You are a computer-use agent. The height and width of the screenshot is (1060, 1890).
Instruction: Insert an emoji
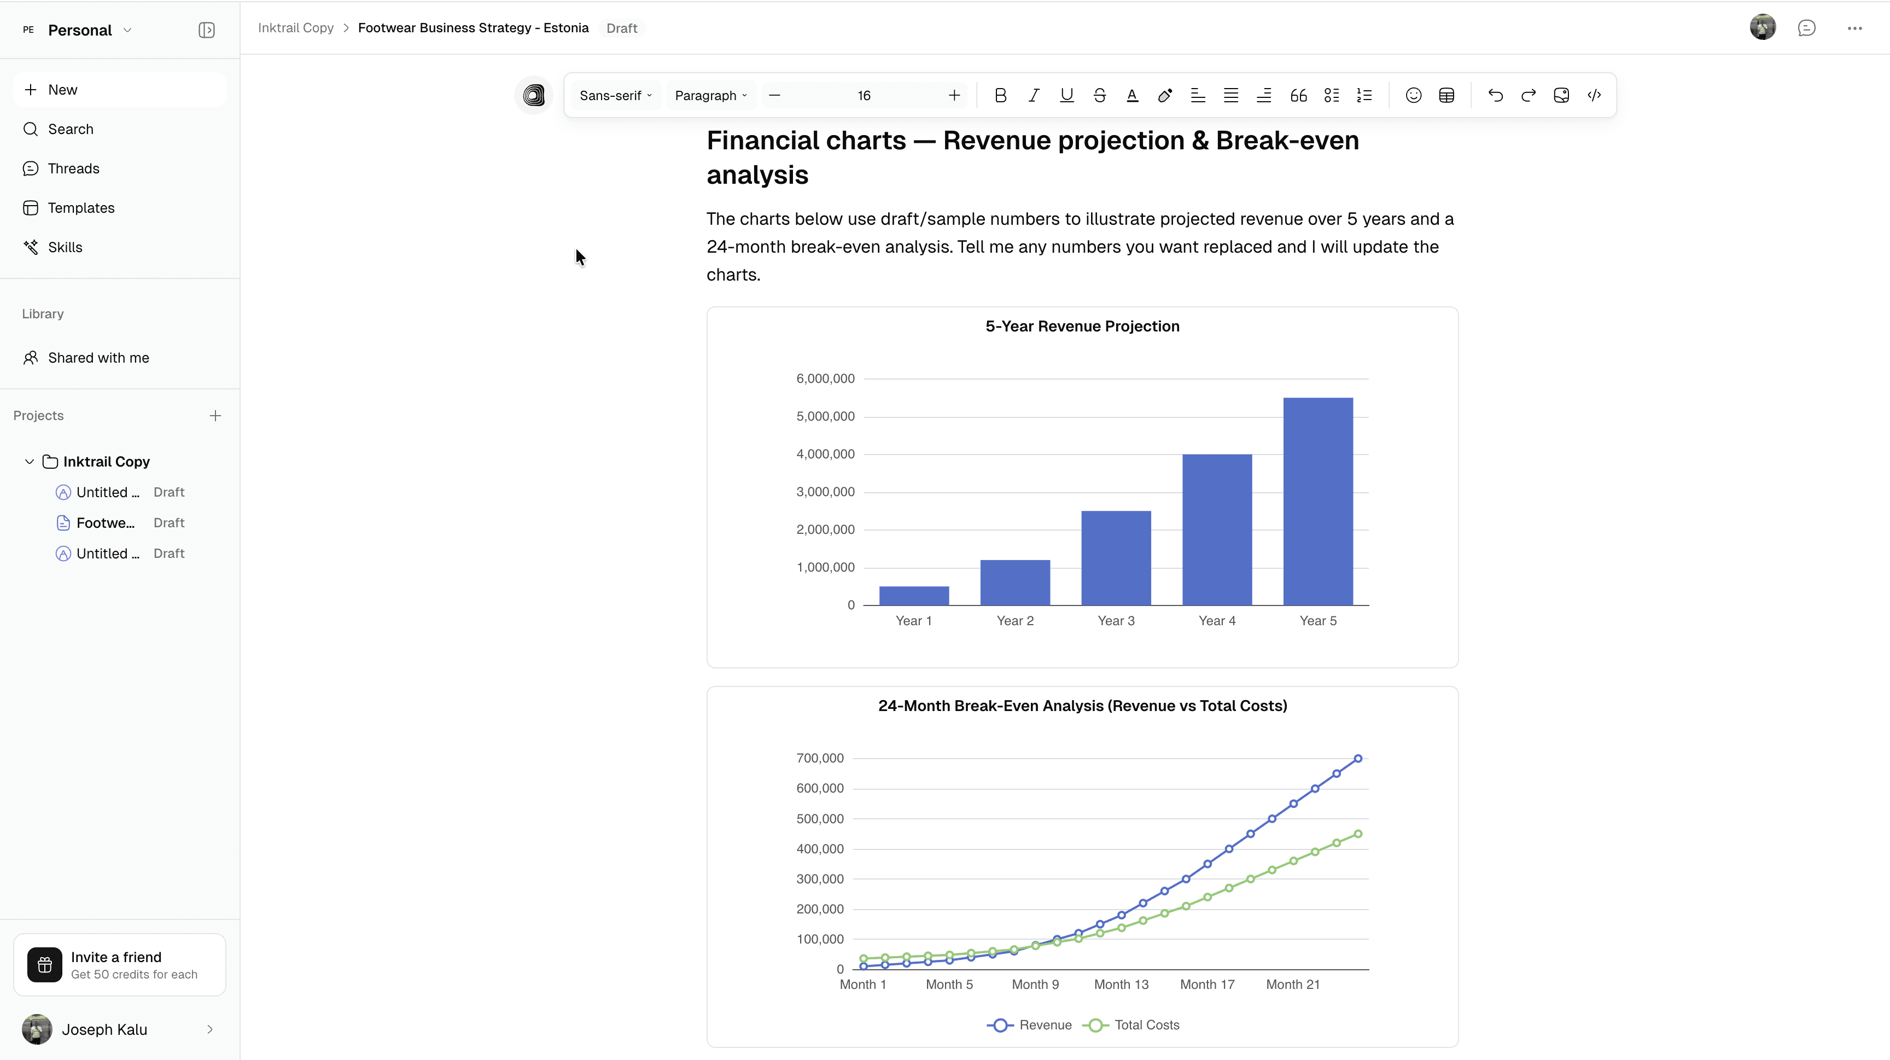coord(1413,95)
